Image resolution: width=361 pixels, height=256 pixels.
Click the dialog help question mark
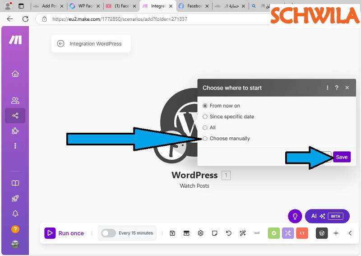337,88
